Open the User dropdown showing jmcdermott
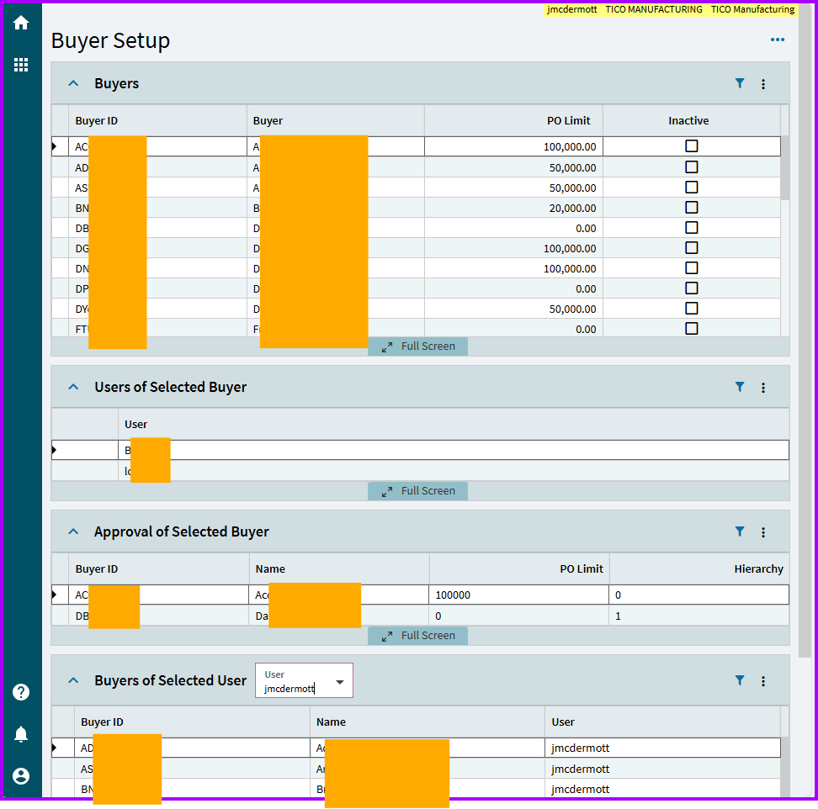Viewport: 818px width, 809px height. (x=339, y=682)
